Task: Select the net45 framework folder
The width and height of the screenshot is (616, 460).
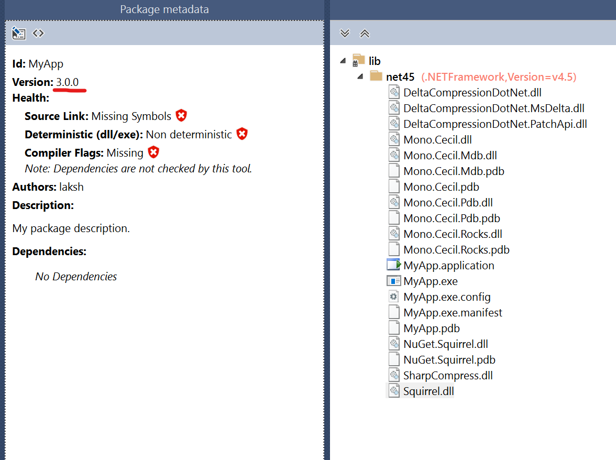Action: pos(400,77)
